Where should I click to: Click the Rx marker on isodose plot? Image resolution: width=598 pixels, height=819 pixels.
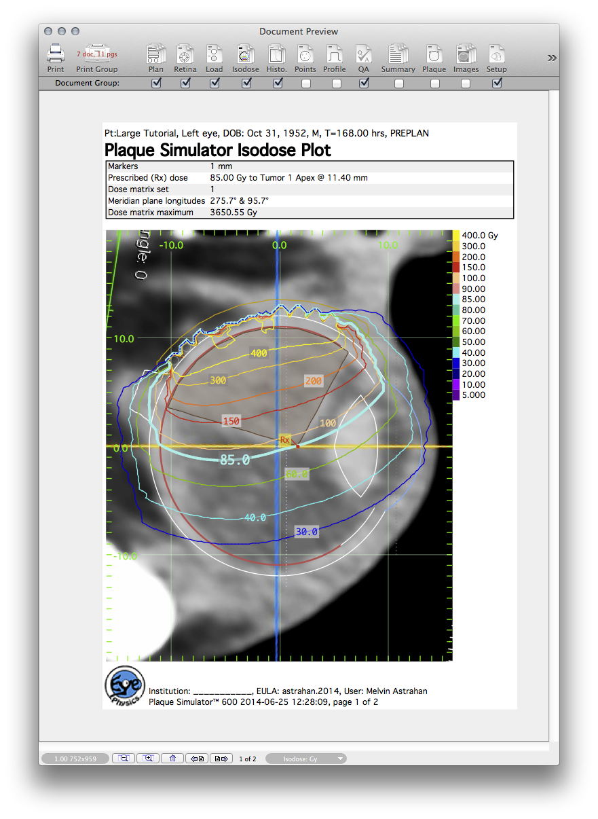coord(285,440)
